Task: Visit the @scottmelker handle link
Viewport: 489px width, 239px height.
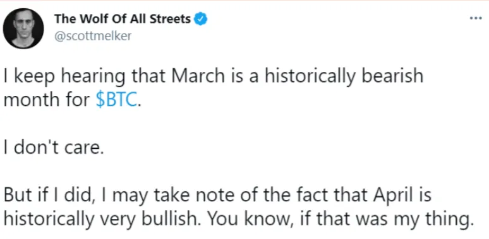Action: [x=93, y=36]
